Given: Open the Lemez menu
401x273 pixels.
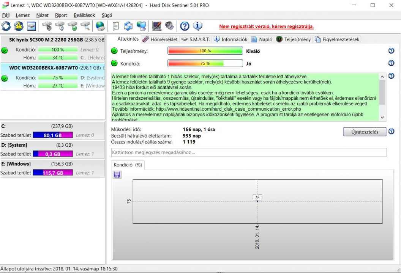Looking at the screenshot, I should pyautogui.click(x=23, y=15).
